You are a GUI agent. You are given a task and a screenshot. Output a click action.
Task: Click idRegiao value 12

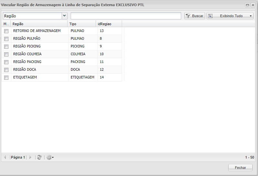point(110,69)
